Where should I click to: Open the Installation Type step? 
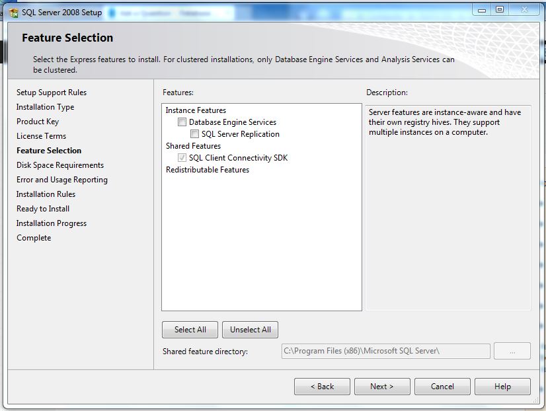pyautogui.click(x=45, y=107)
